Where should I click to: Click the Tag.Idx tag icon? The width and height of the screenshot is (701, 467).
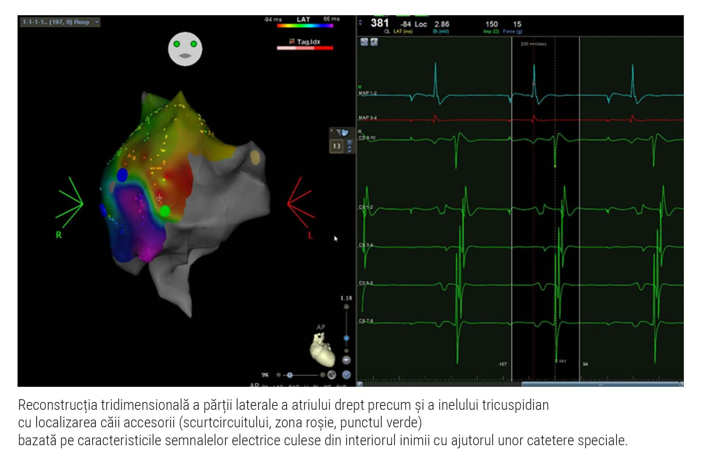[x=292, y=41]
